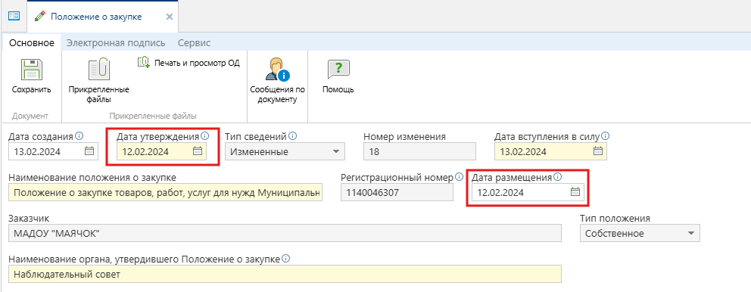Image resolution: width=751 pixels, height=292 pixels.
Task: Expand the Тип положения dropdown
Action: (690, 233)
